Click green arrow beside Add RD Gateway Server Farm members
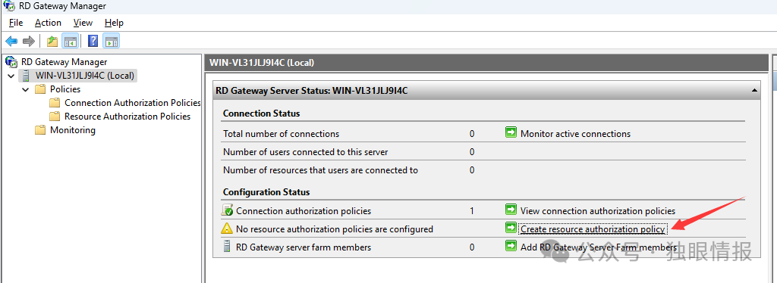Viewport: 777px width, 283px height. (511, 246)
